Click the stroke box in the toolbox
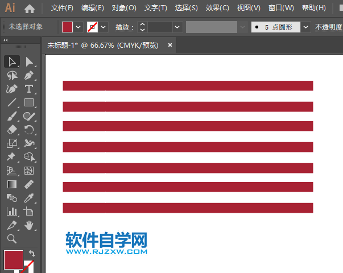 click(28, 267)
